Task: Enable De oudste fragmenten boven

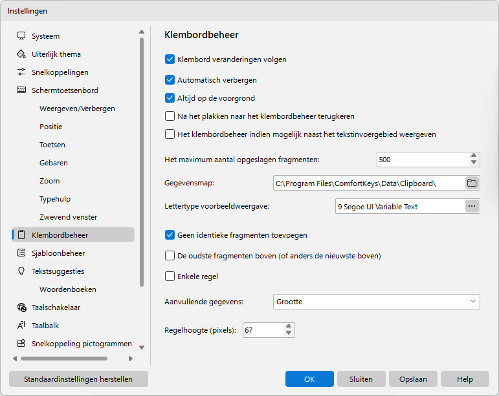Action: click(x=170, y=256)
